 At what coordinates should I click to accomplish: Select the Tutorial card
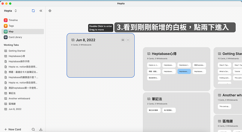pyautogui.click(x=237, y=71)
